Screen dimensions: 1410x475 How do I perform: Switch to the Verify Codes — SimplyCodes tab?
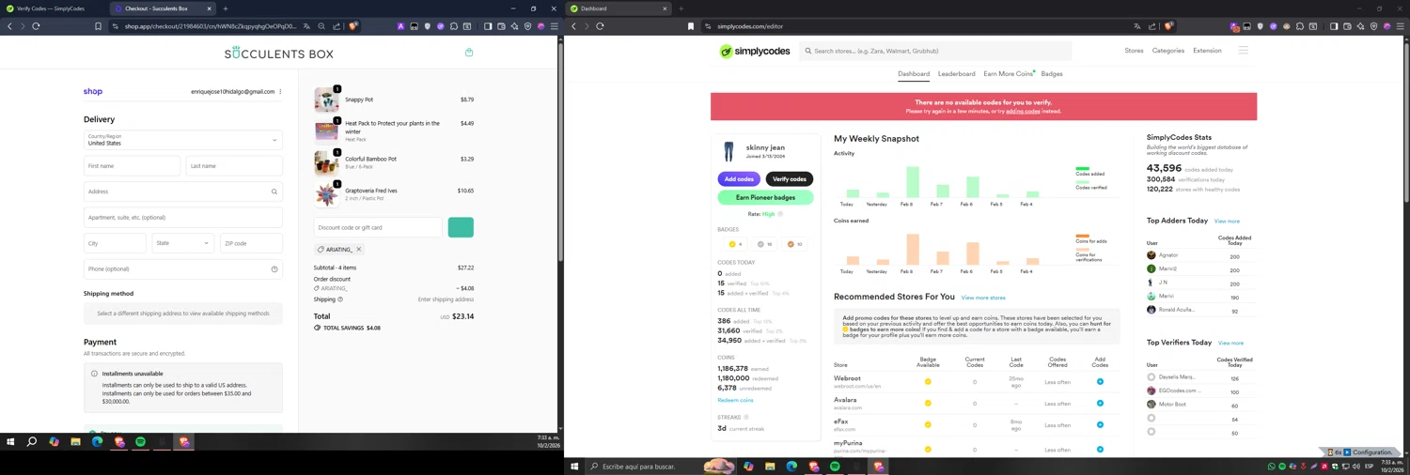[x=52, y=8]
